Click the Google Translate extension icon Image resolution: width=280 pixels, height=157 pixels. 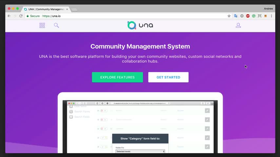[x=236, y=16]
